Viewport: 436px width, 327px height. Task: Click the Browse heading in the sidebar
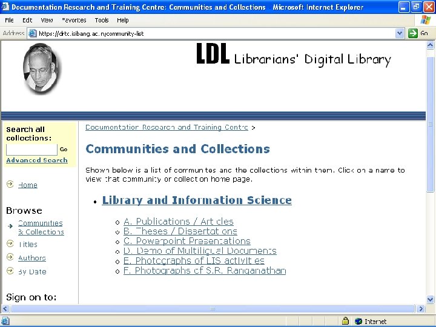[24, 211]
